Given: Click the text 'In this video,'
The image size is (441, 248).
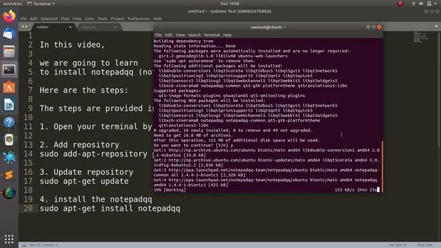Looking at the screenshot, I should point(72,45).
